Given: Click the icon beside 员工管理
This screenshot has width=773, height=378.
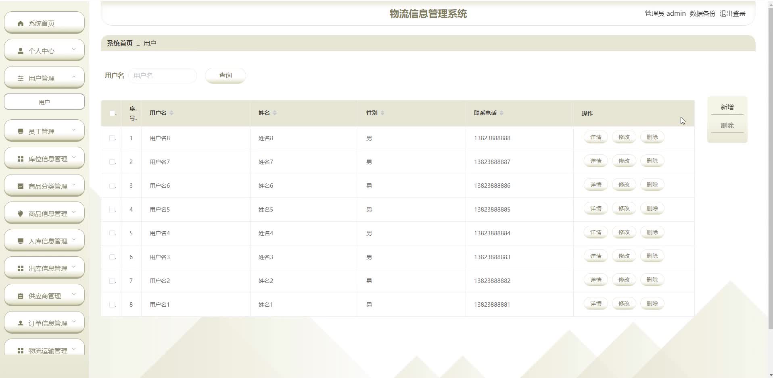Looking at the screenshot, I should tap(21, 131).
